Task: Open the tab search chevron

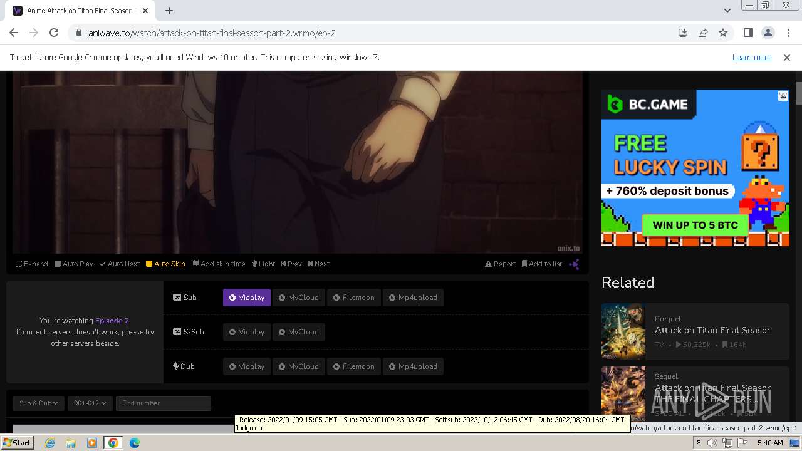Action: (727, 11)
